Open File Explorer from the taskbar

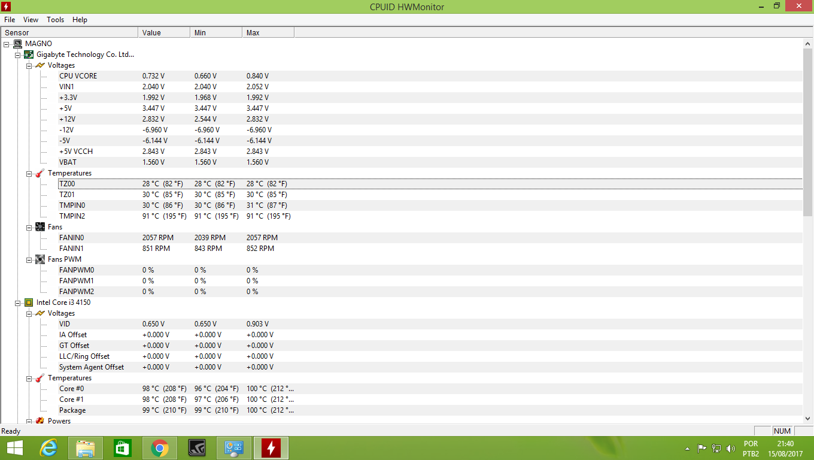point(86,448)
